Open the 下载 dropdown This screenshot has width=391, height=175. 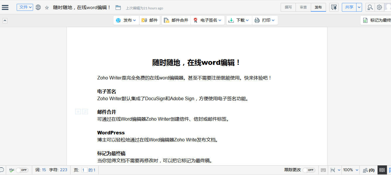tap(239, 20)
